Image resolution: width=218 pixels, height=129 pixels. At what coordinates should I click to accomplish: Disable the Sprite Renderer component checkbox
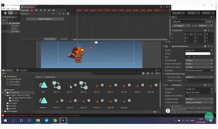pos(170,46)
